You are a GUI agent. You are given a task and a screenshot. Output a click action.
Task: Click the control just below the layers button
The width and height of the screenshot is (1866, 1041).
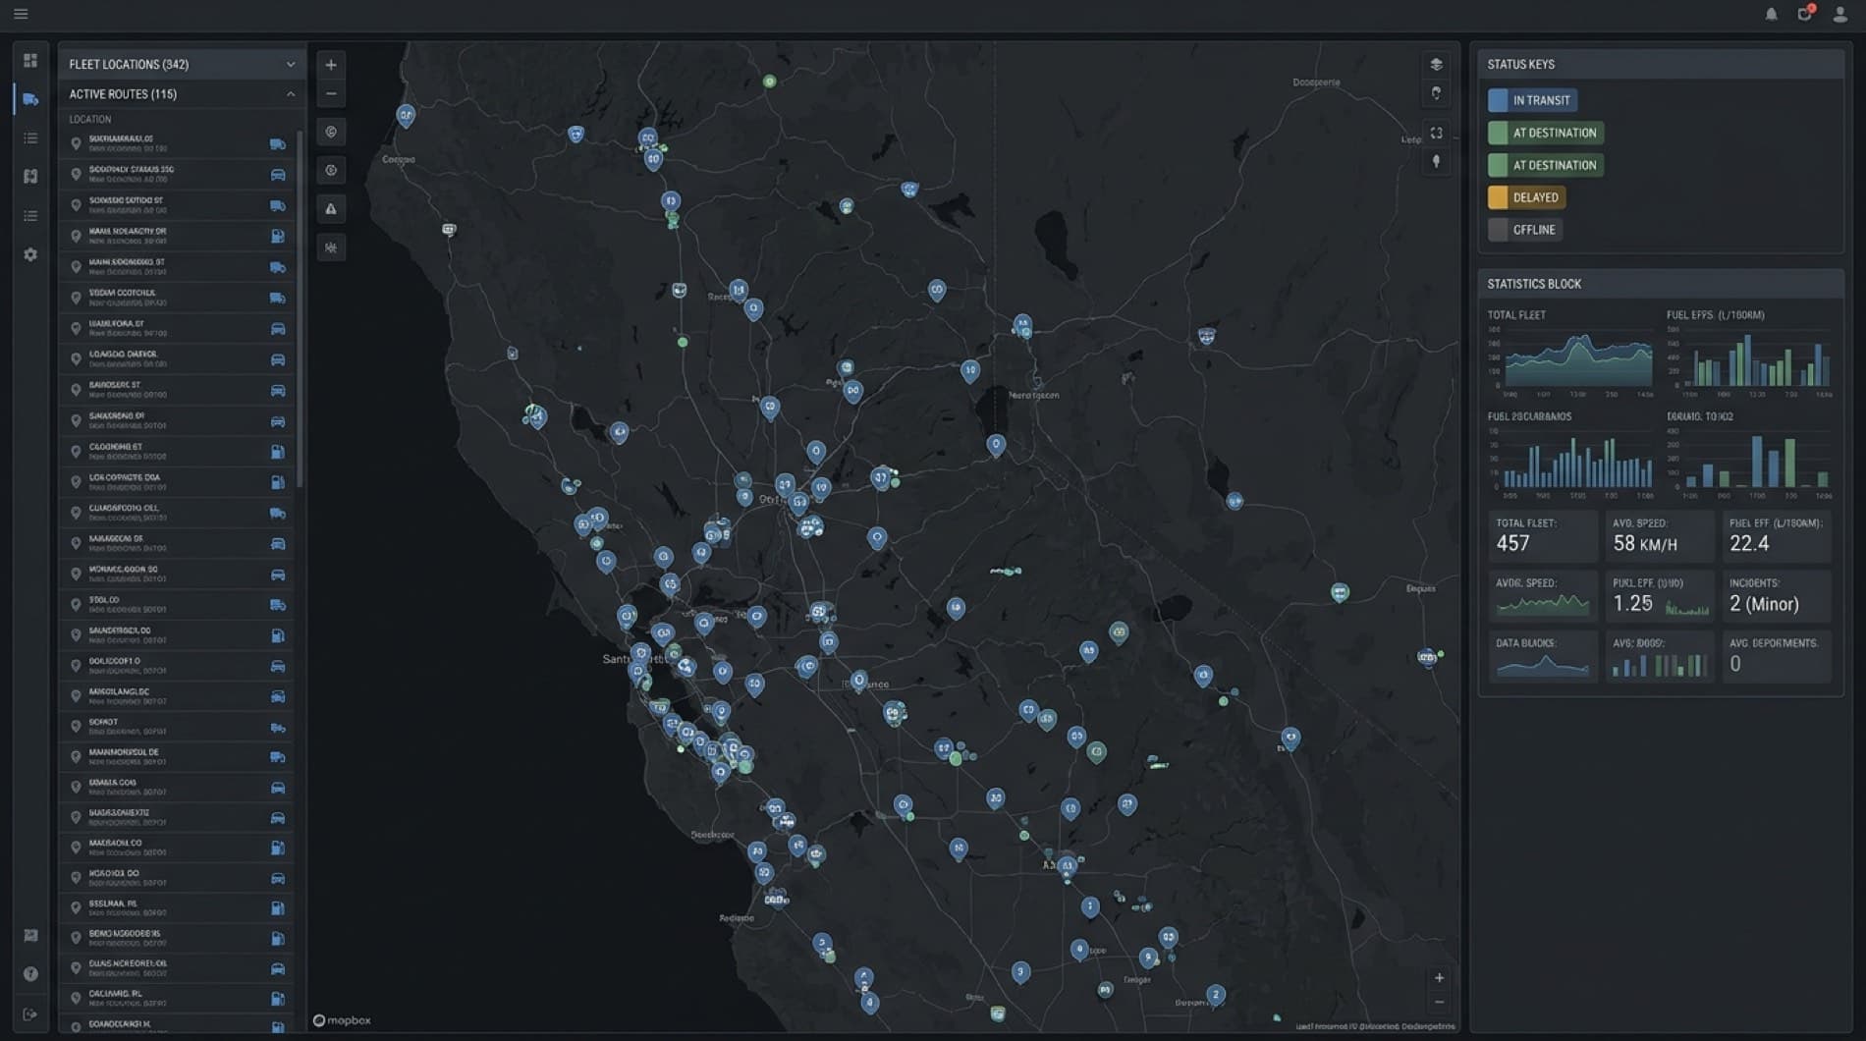[x=1436, y=93]
